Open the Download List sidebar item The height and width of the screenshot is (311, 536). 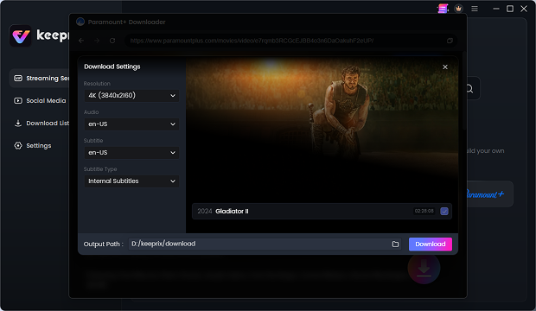(41, 123)
